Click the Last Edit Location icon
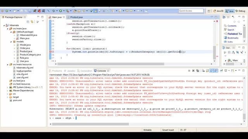The height and width of the screenshot is (139, 248). (x=127, y=11)
